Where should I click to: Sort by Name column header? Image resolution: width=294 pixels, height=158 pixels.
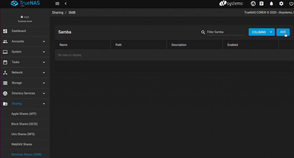pos(63,45)
